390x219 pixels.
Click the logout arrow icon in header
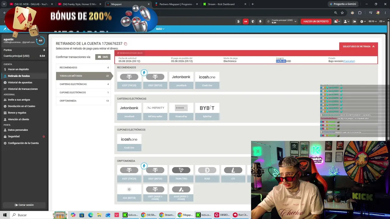click(x=354, y=22)
